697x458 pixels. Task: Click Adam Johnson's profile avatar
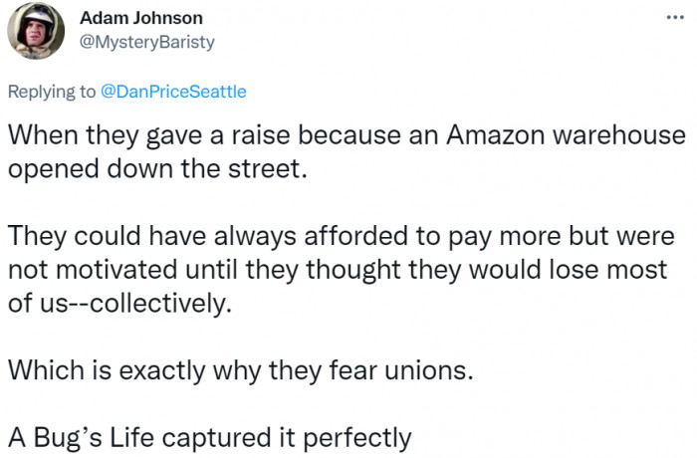click(x=36, y=31)
